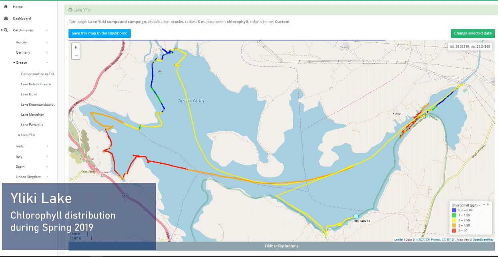Select Lake Yliki catchment entry
This screenshot has width=498, height=257.
click(28, 135)
